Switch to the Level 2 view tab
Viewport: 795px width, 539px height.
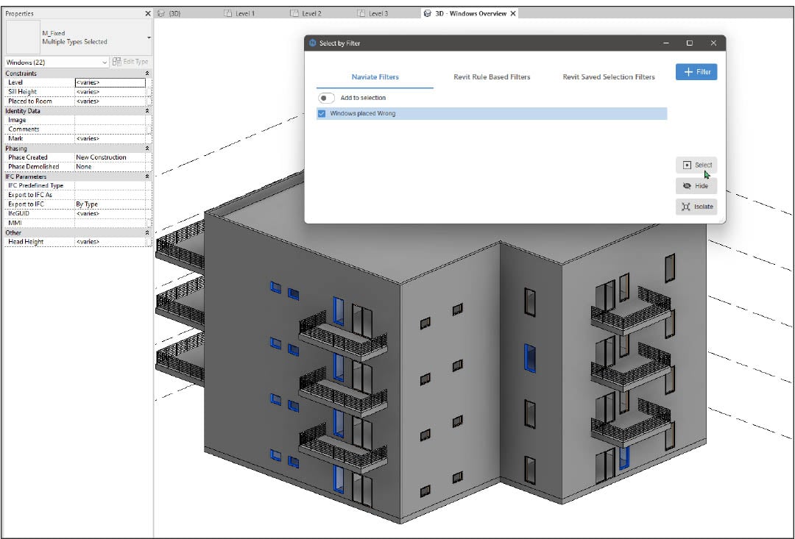click(311, 13)
